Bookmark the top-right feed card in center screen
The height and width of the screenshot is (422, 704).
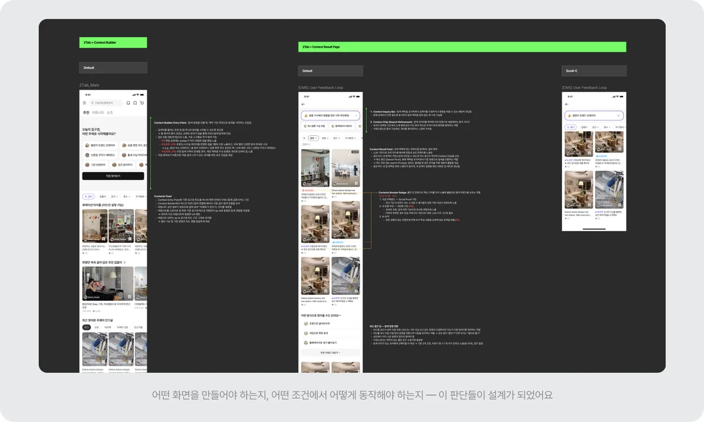[x=356, y=183]
